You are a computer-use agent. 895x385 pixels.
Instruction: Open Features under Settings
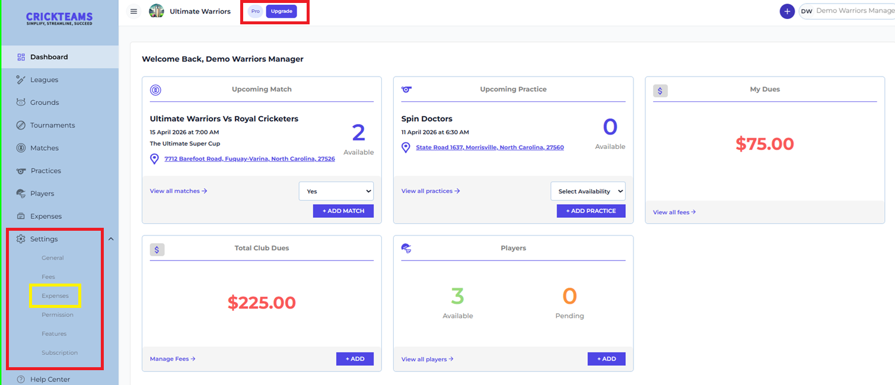(x=54, y=334)
